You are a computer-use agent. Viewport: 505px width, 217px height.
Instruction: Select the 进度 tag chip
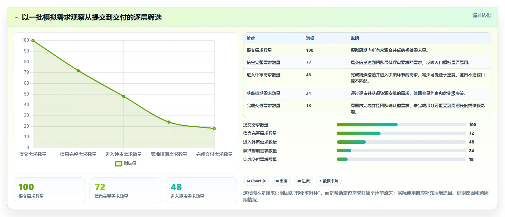pyautogui.click(x=304, y=181)
